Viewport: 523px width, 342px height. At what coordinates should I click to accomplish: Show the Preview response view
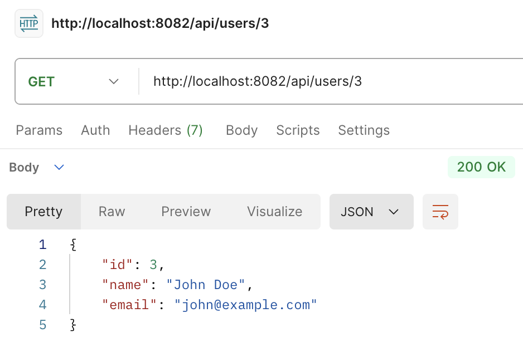point(186,212)
